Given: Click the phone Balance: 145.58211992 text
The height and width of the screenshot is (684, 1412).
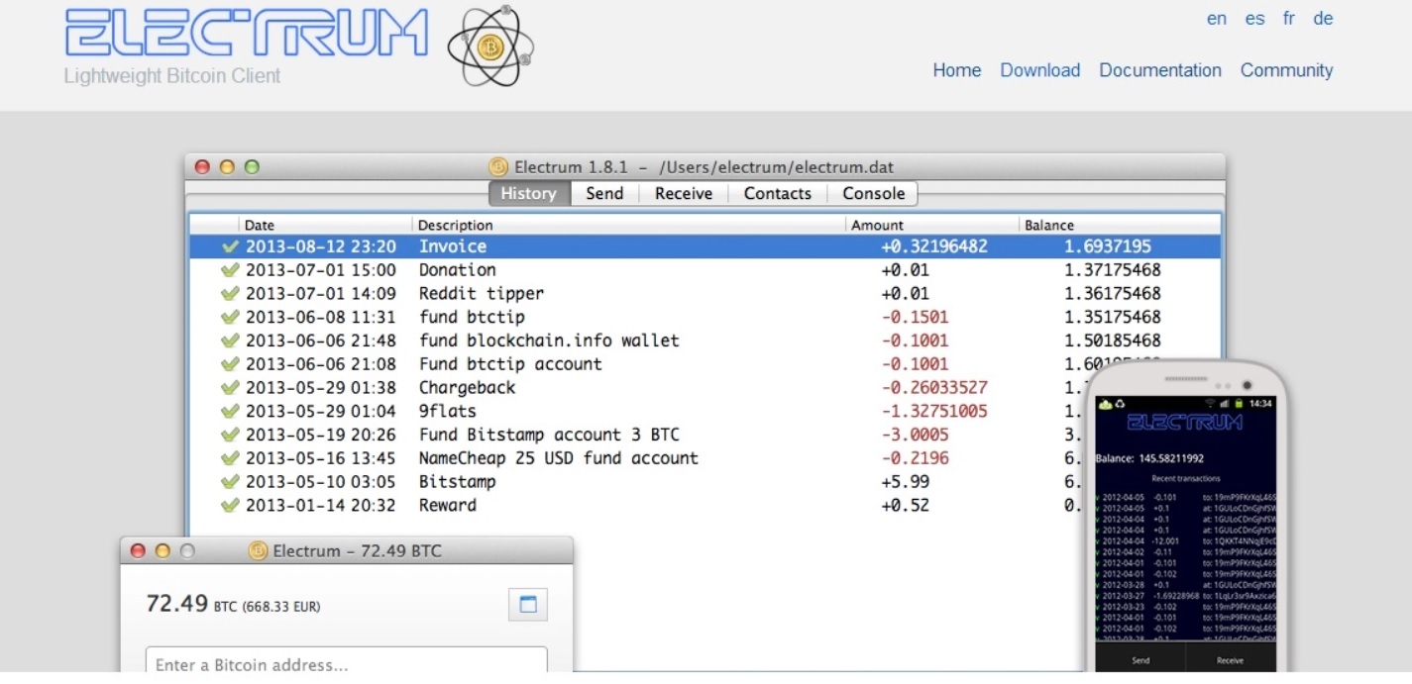Looking at the screenshot, I should pyautogui.click(x=1150, y=458).
